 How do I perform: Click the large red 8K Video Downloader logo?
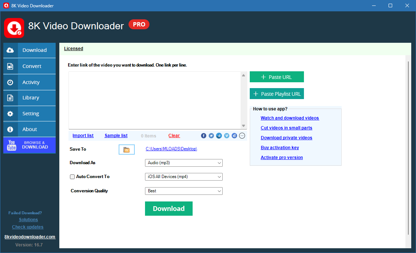click(14, 28)
